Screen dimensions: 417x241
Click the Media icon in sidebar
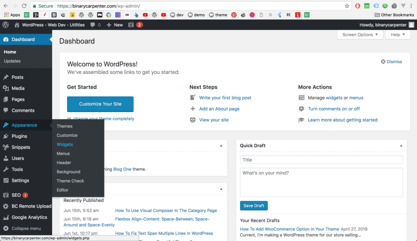pyautogui.click(x=6, y=88)
